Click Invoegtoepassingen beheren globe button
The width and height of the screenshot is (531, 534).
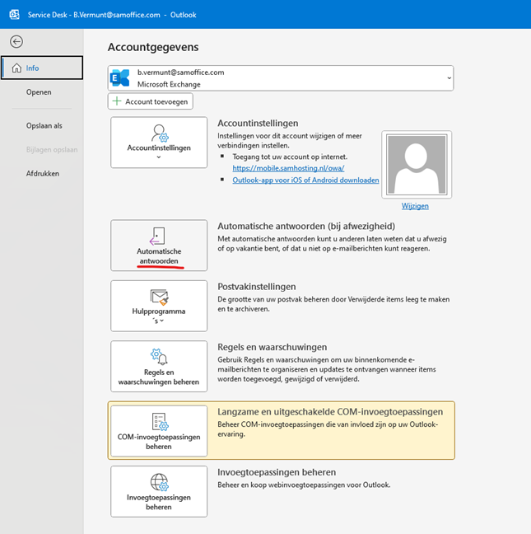159,492
